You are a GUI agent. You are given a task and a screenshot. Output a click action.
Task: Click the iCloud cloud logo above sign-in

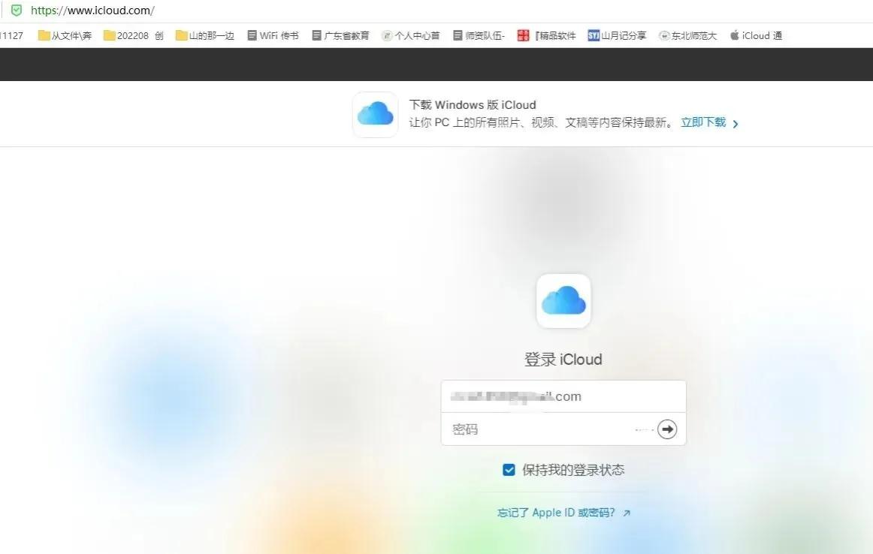[563, 300]
